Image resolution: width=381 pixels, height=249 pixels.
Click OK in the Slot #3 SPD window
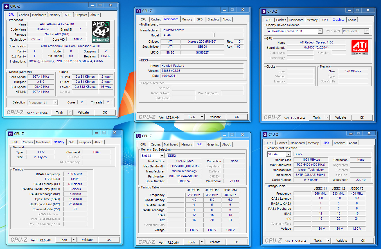[x=237, y=242]
